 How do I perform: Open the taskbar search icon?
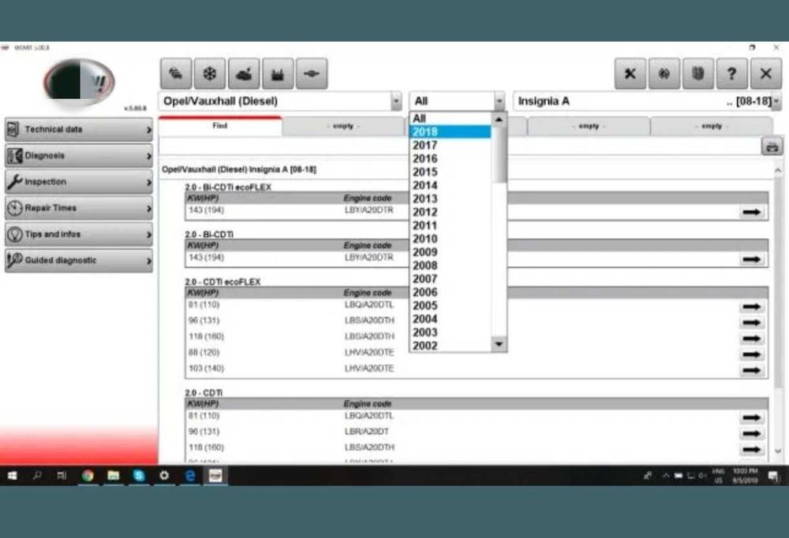coord(37,475)
